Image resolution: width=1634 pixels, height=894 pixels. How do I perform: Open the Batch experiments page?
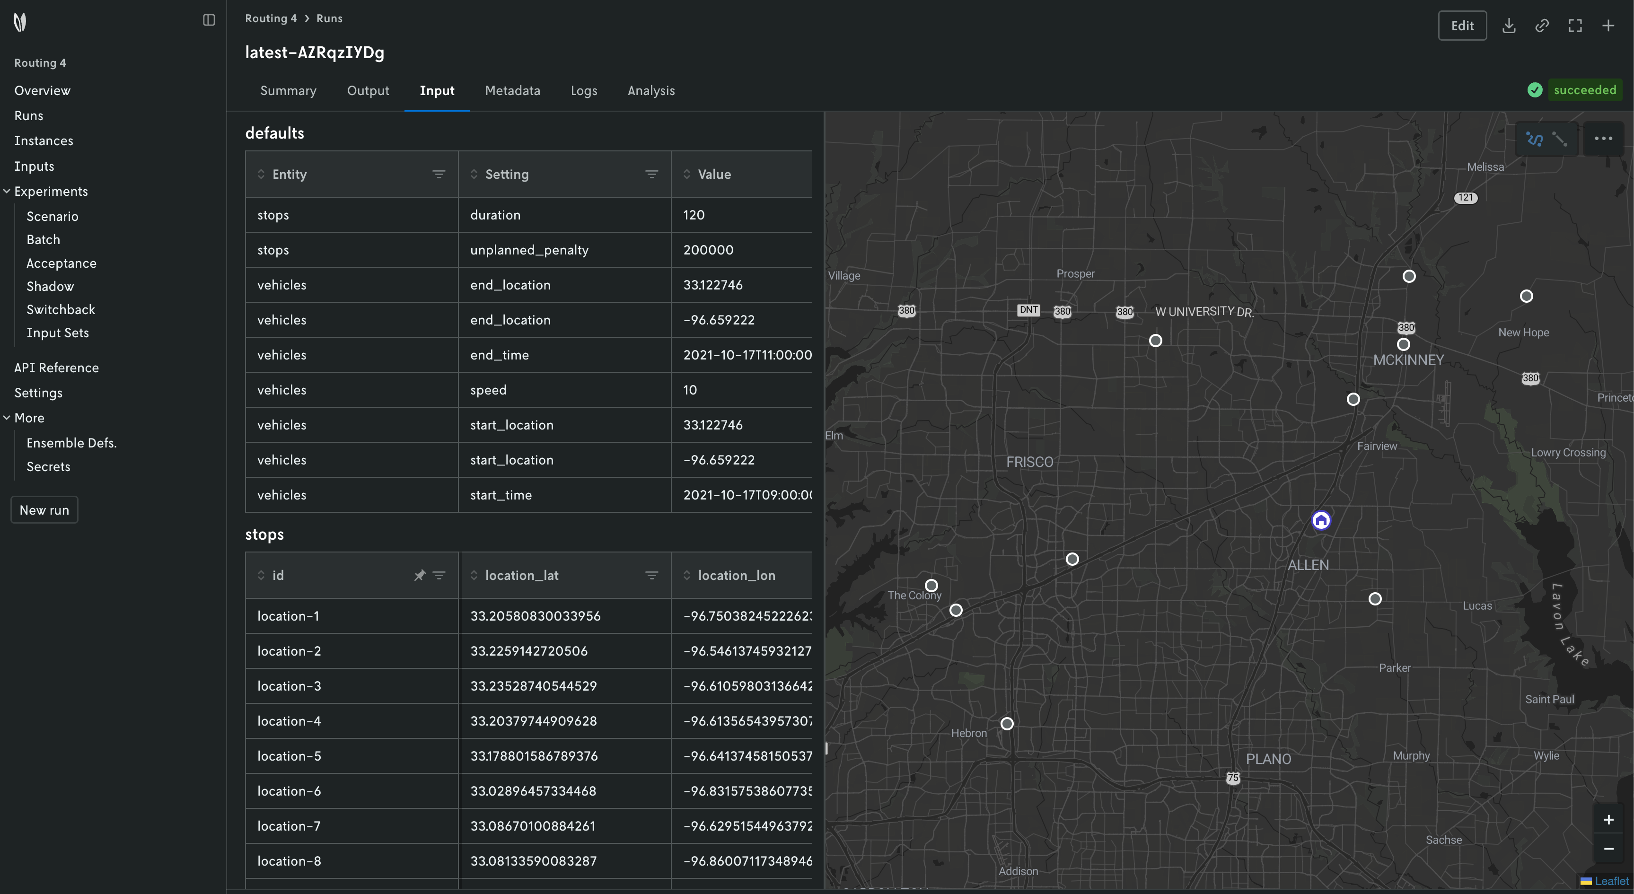pyautogui.click(x=43, y=240)
